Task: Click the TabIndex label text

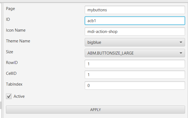Action: tap(14, 84)
